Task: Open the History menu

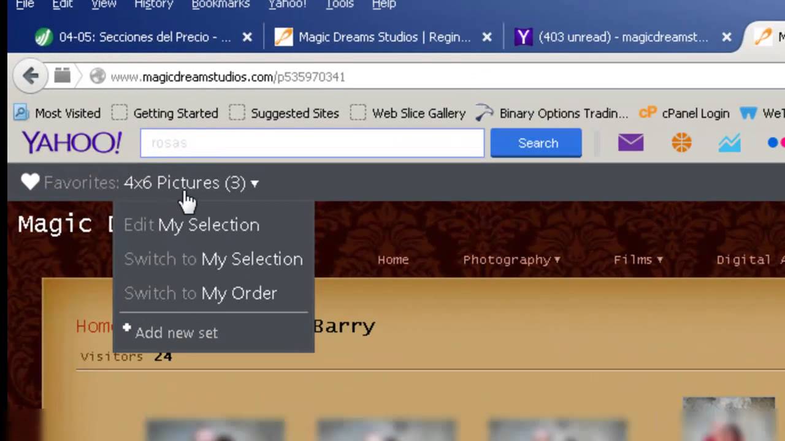Action: point(153,5)
